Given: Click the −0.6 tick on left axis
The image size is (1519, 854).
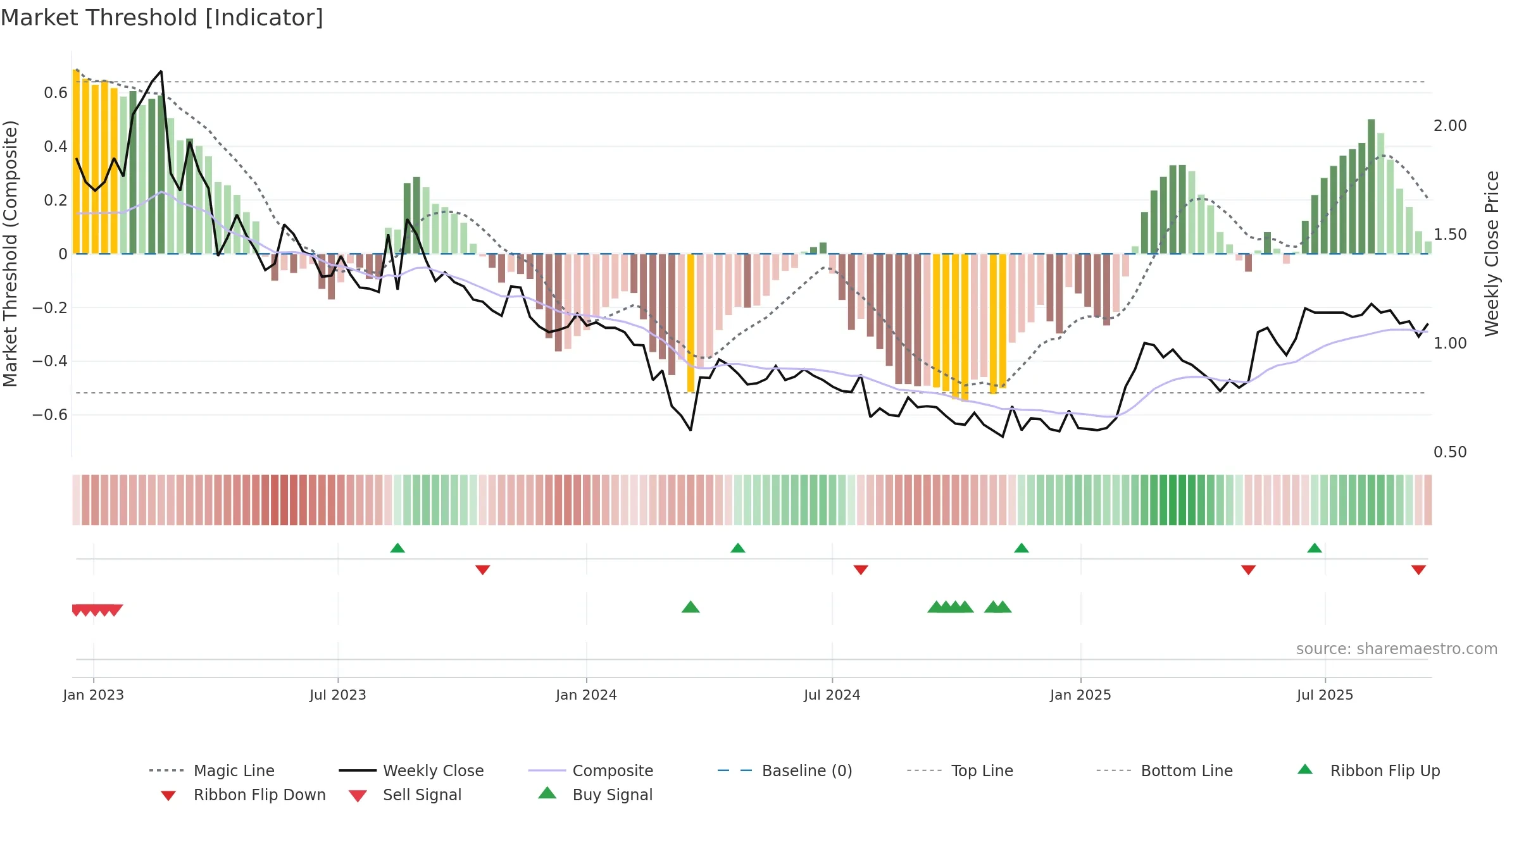Looking at the screenshot, I should (50, 415).
